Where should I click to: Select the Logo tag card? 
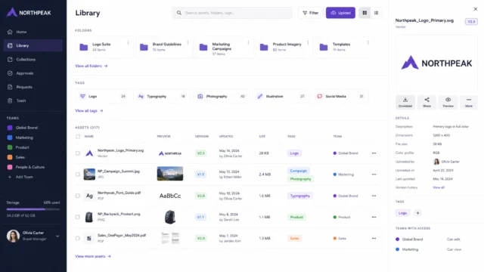[104, 97]
